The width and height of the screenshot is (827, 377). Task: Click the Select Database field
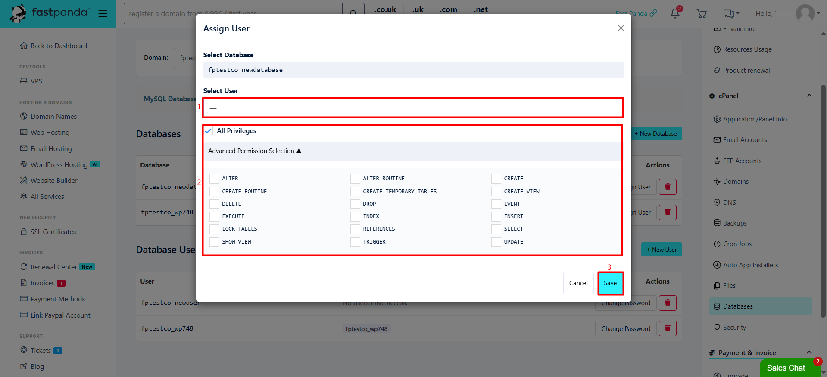click(413, 70)
